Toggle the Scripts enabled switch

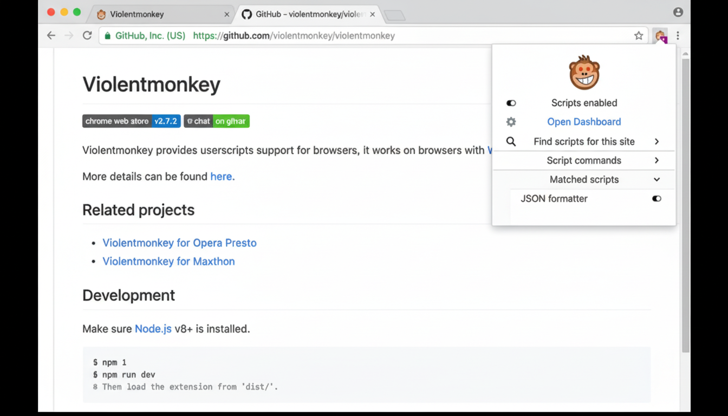(511, 103)
